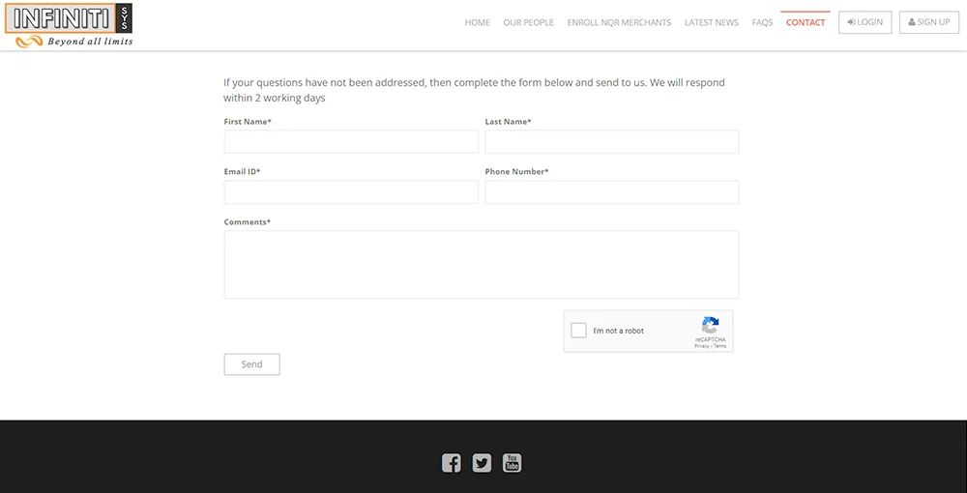The height and width of the screenshot is (493, 967).
Task: Open the FAQs page
Action: point(762,22)
